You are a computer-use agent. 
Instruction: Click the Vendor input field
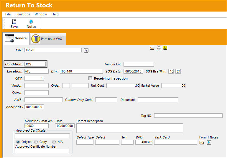pos(37,86)
